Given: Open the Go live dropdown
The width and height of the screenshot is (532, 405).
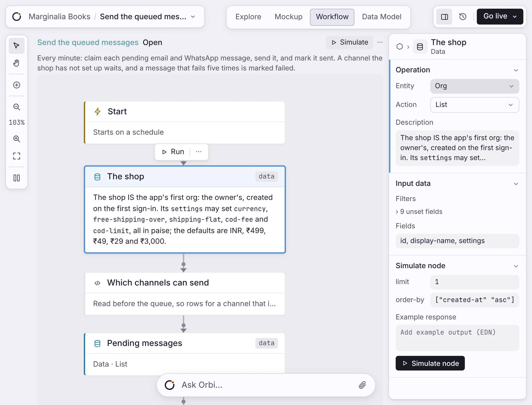Looking at the screenshot, I should click(500, 17).
